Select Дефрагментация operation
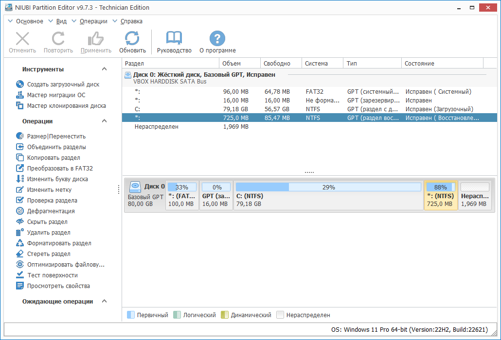This screenshot has width=501, height=340. 51,211
